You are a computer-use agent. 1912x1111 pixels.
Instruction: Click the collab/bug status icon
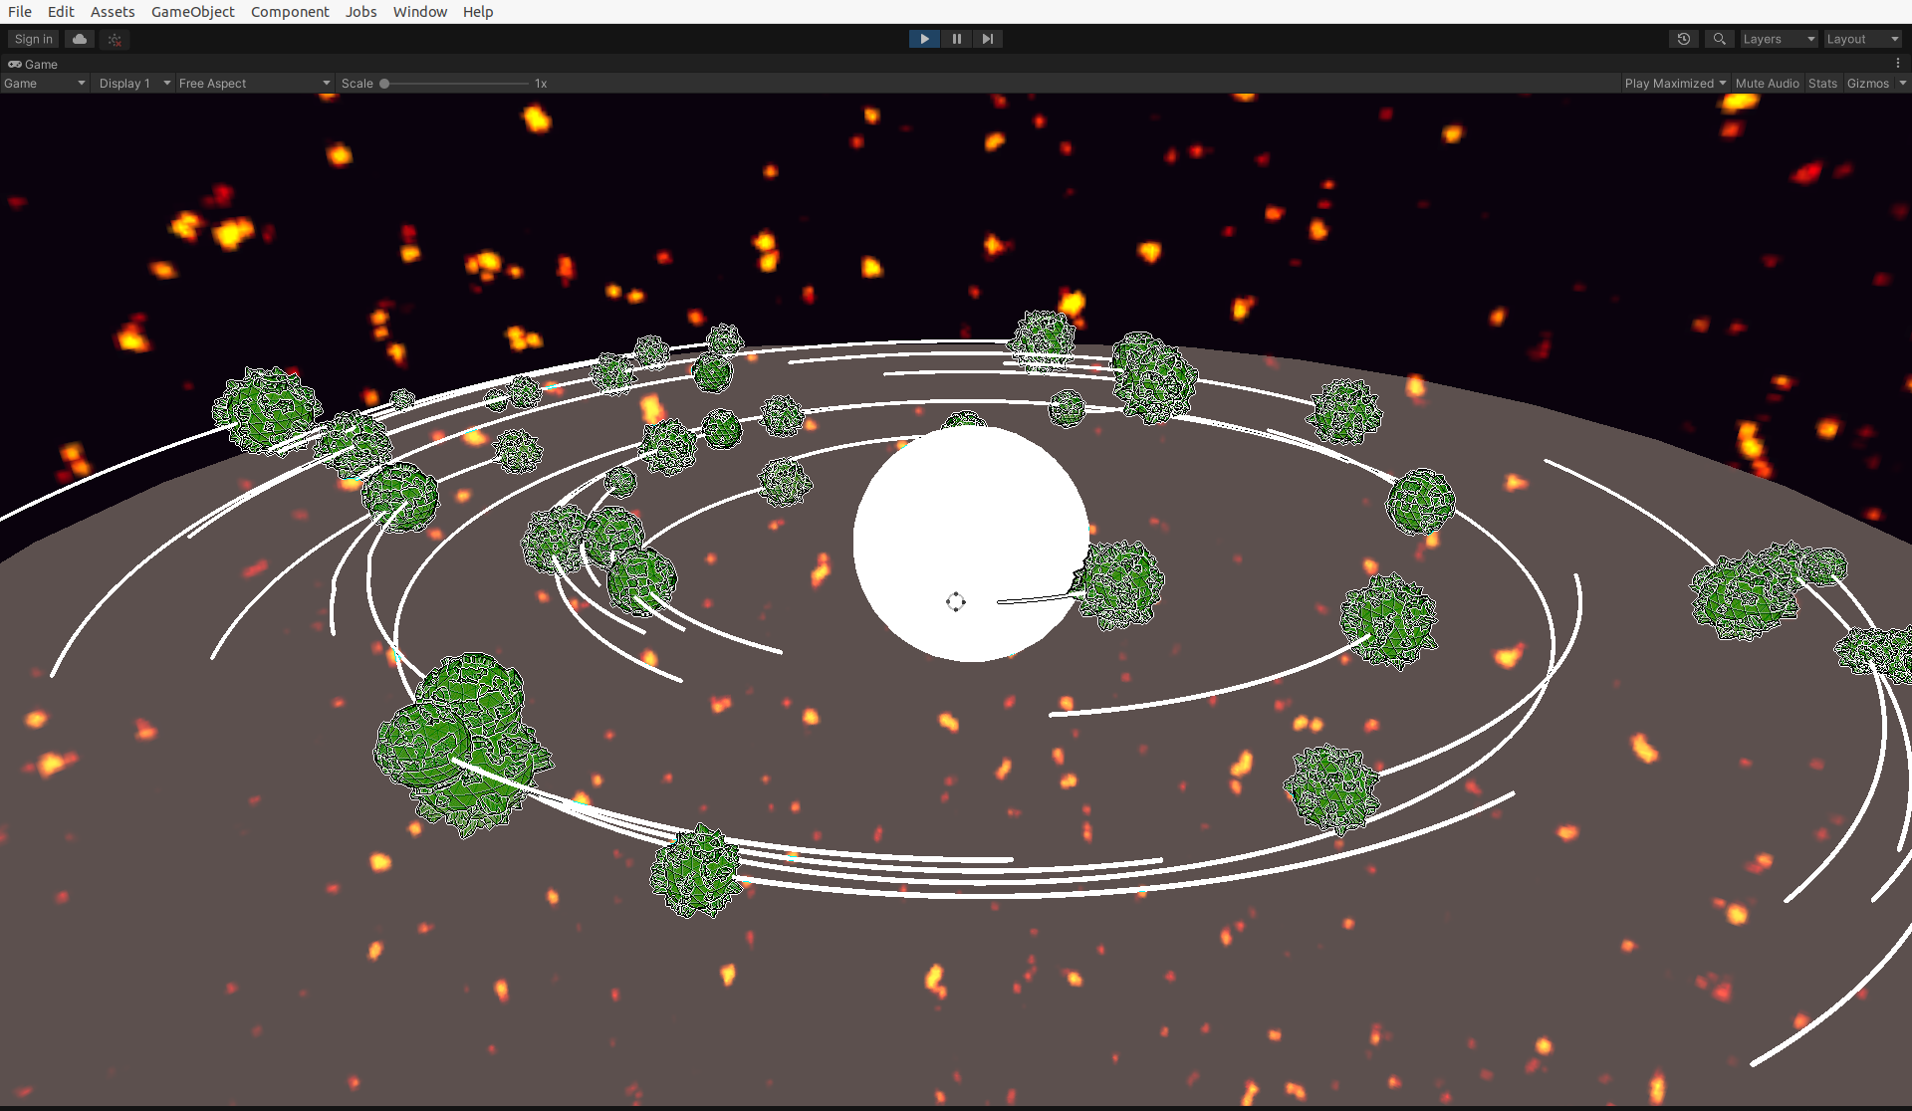(x=115, y=40)
